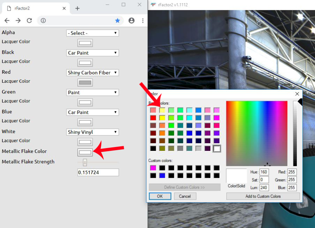The image size is (315, 228).
Task: Pick Lacquer Color swatch under White
Action: pyautogui.click(x=85, y=142)
